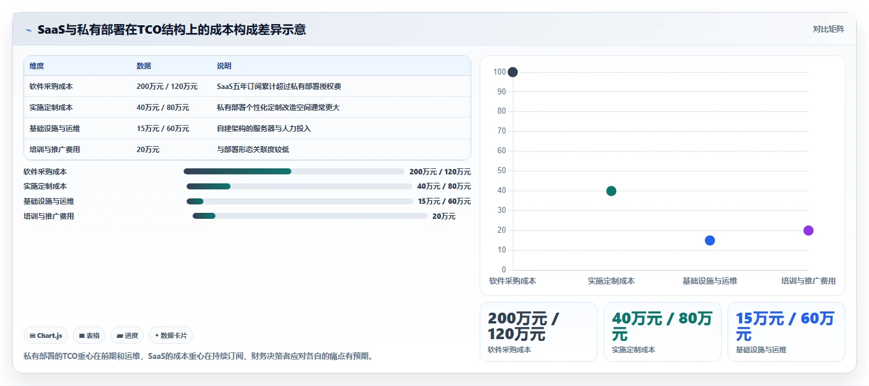Click the panel title SaaS与私有部署在TCO结构上
869x386 pixels.
(172, 29)
